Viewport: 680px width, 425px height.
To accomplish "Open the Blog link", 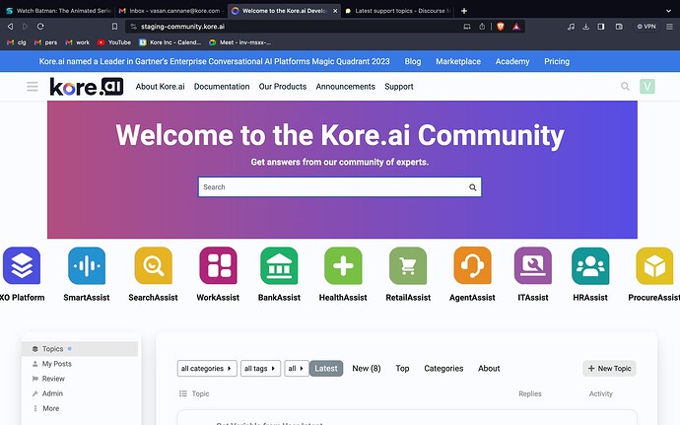I will coord(413,62).
